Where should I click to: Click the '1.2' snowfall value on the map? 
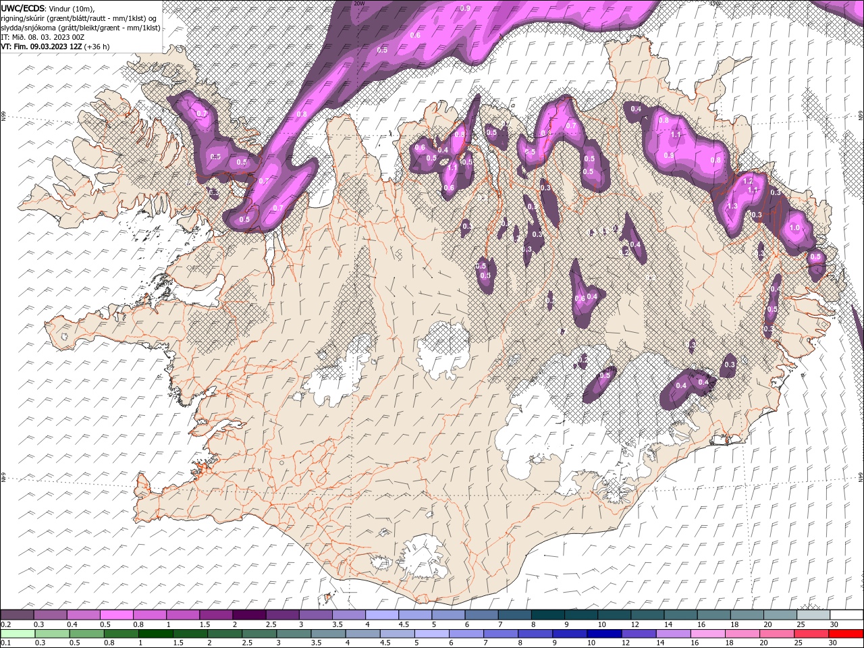[x=747, y=182]
